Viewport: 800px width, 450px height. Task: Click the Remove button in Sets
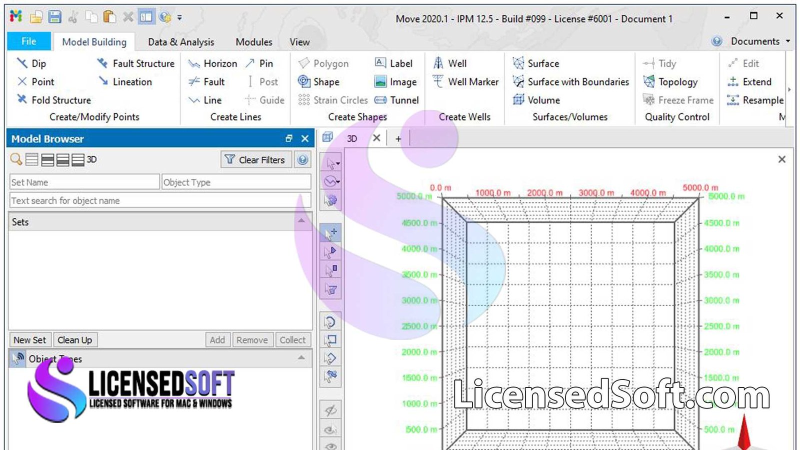click(252, 340)
